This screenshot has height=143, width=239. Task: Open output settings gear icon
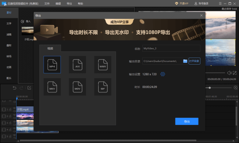(x=163, y=74)
